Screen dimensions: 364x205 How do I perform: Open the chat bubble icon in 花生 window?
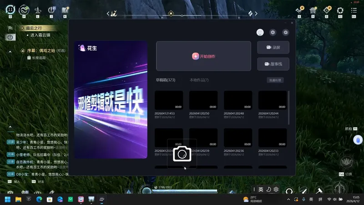[x=286, y=32]
